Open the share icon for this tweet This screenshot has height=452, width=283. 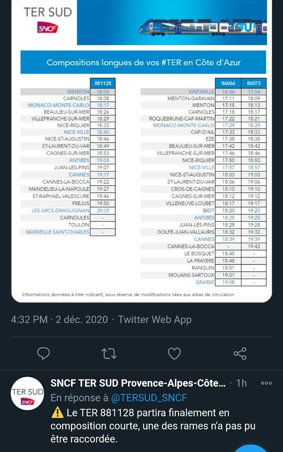[x=240, y=353]
